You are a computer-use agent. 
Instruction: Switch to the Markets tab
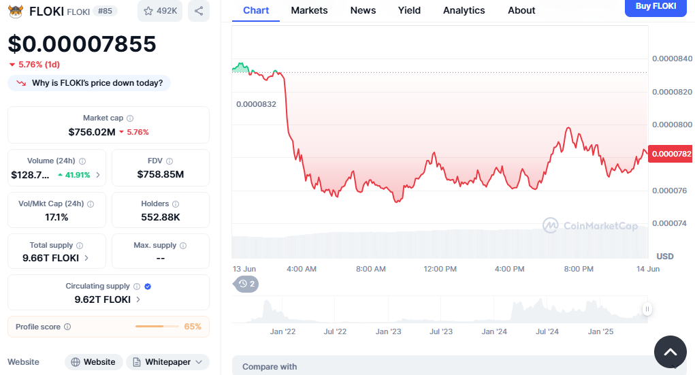point(310,11)
